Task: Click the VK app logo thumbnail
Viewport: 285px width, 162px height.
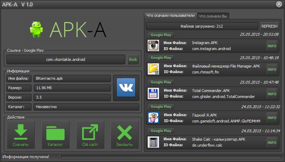Action: (126, 87)
